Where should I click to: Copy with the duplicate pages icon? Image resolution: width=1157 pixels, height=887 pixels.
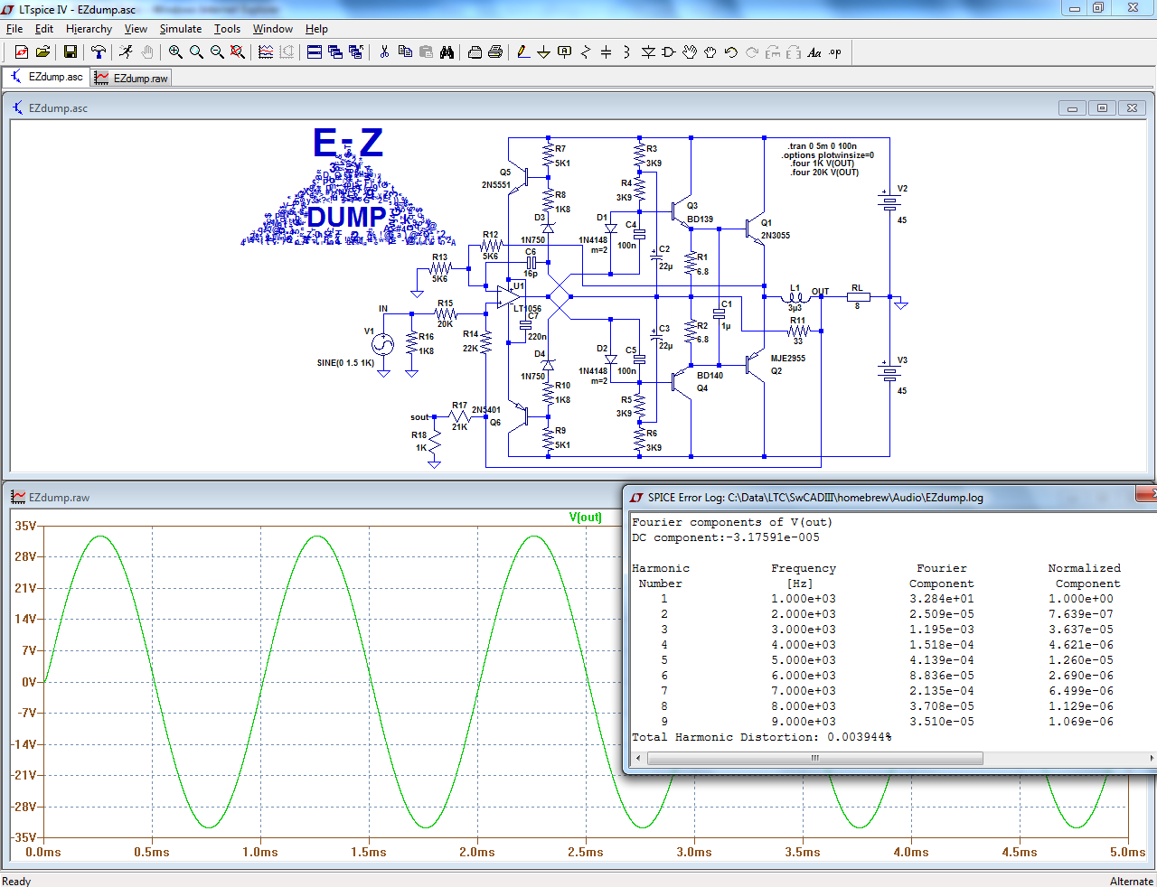tap(405, 52)
